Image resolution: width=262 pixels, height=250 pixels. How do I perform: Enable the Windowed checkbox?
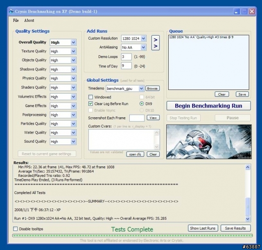(90, 97)
